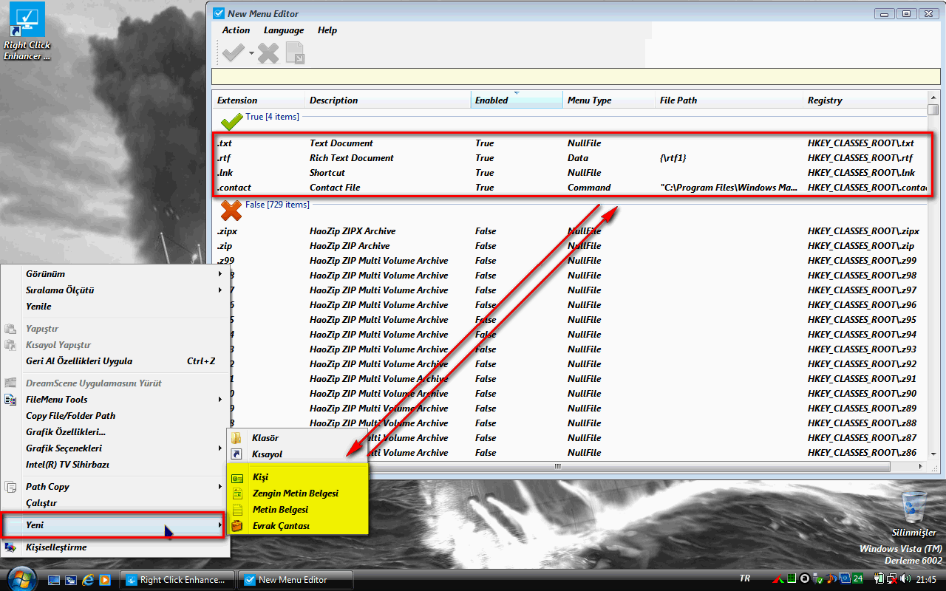Select the Contact File row

571,188
